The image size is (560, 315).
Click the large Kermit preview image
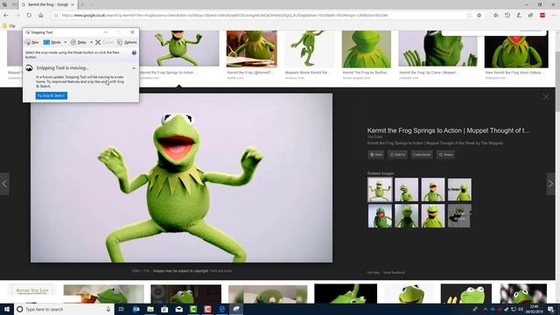[x=181, y=178]
